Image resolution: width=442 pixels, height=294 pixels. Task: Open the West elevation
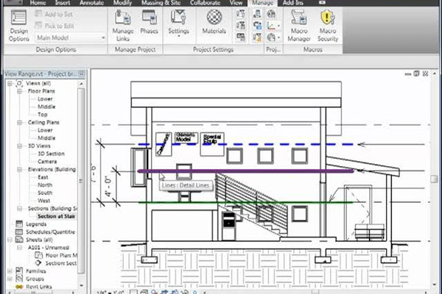point(43,201)
